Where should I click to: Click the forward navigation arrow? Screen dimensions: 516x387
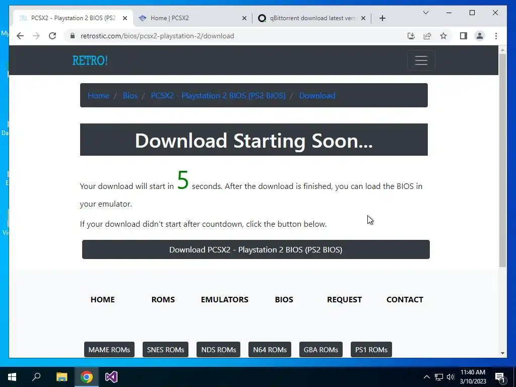36,36
